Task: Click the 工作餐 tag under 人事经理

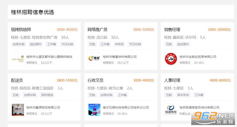Action: [199, 95]
